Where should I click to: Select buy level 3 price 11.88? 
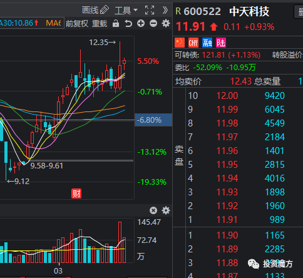coord(227,263)
